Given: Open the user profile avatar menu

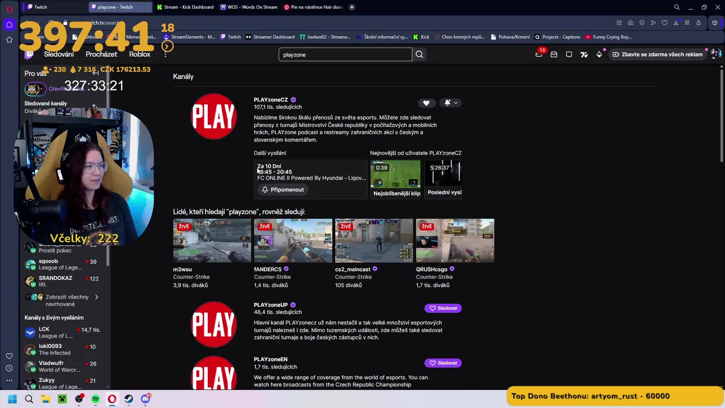Looking at the screenshot, I should tap(715, 54).
